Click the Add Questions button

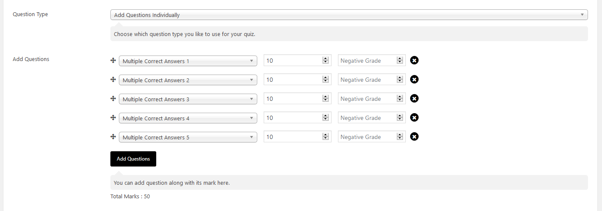133,159
